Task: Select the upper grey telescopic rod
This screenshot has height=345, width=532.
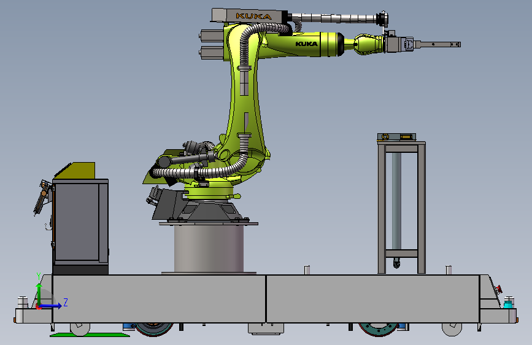Action: click(334, 18)
